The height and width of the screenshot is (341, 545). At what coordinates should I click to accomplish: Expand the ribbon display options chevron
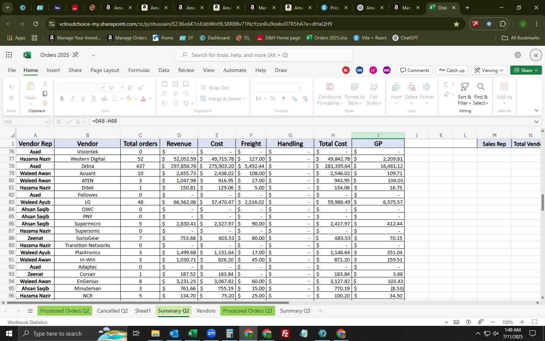536,110
